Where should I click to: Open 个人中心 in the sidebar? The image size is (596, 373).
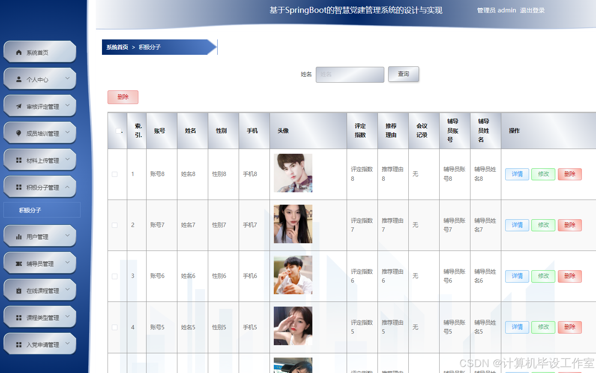(x=40, y=79)
